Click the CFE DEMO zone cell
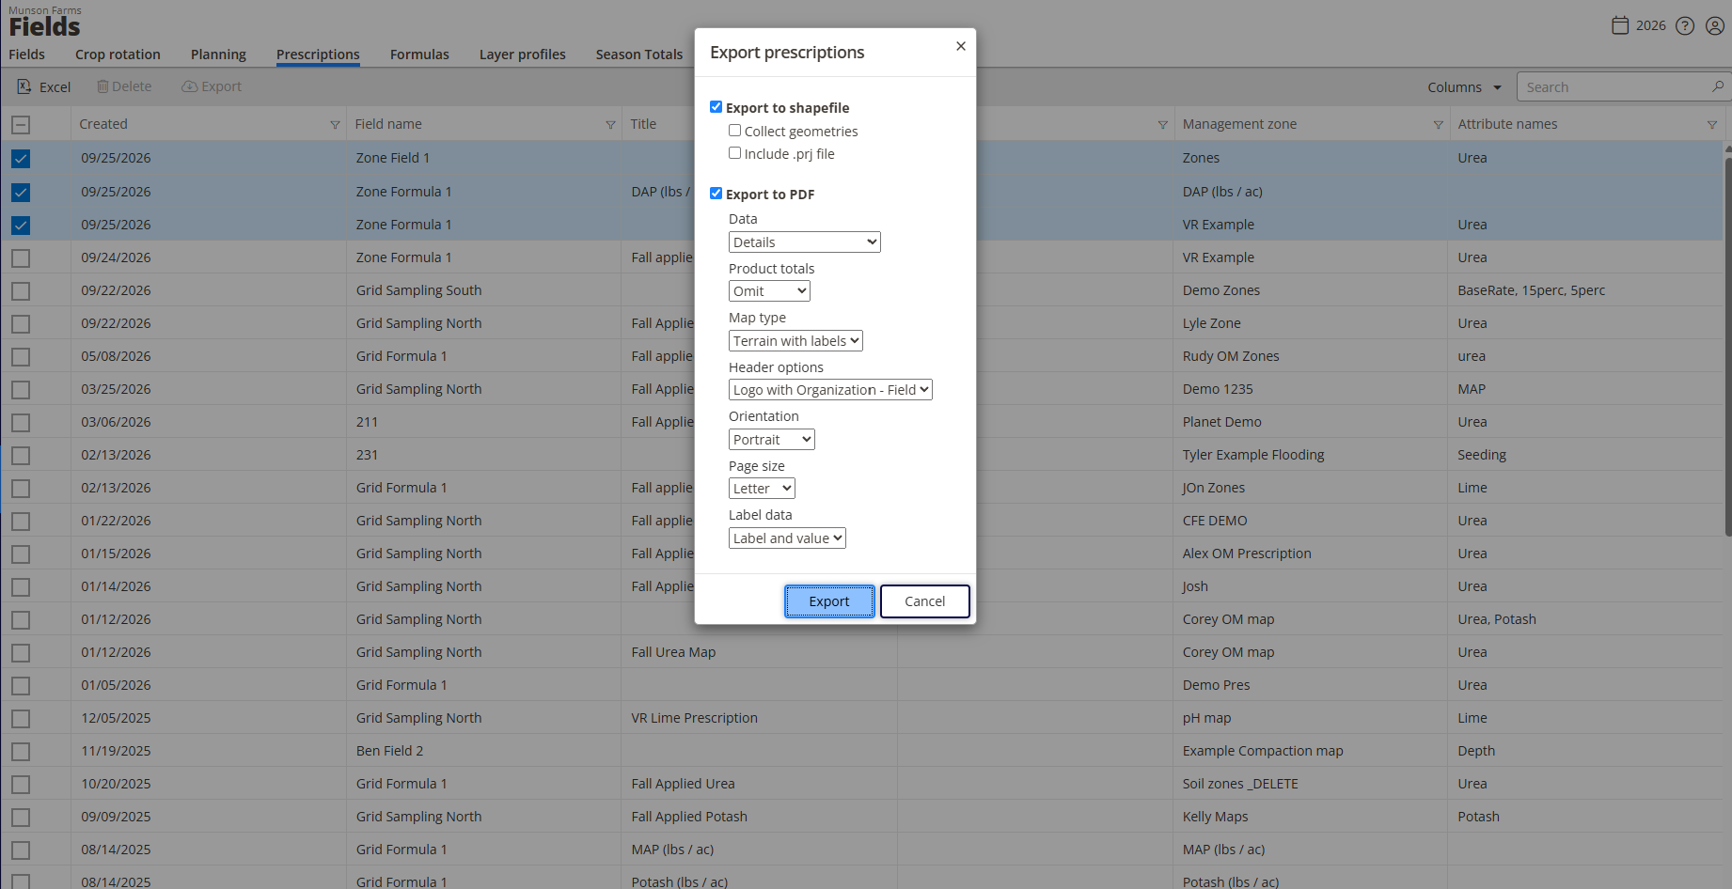The height and width of the screenshot is (889, 1732). tap(1215, 521)
